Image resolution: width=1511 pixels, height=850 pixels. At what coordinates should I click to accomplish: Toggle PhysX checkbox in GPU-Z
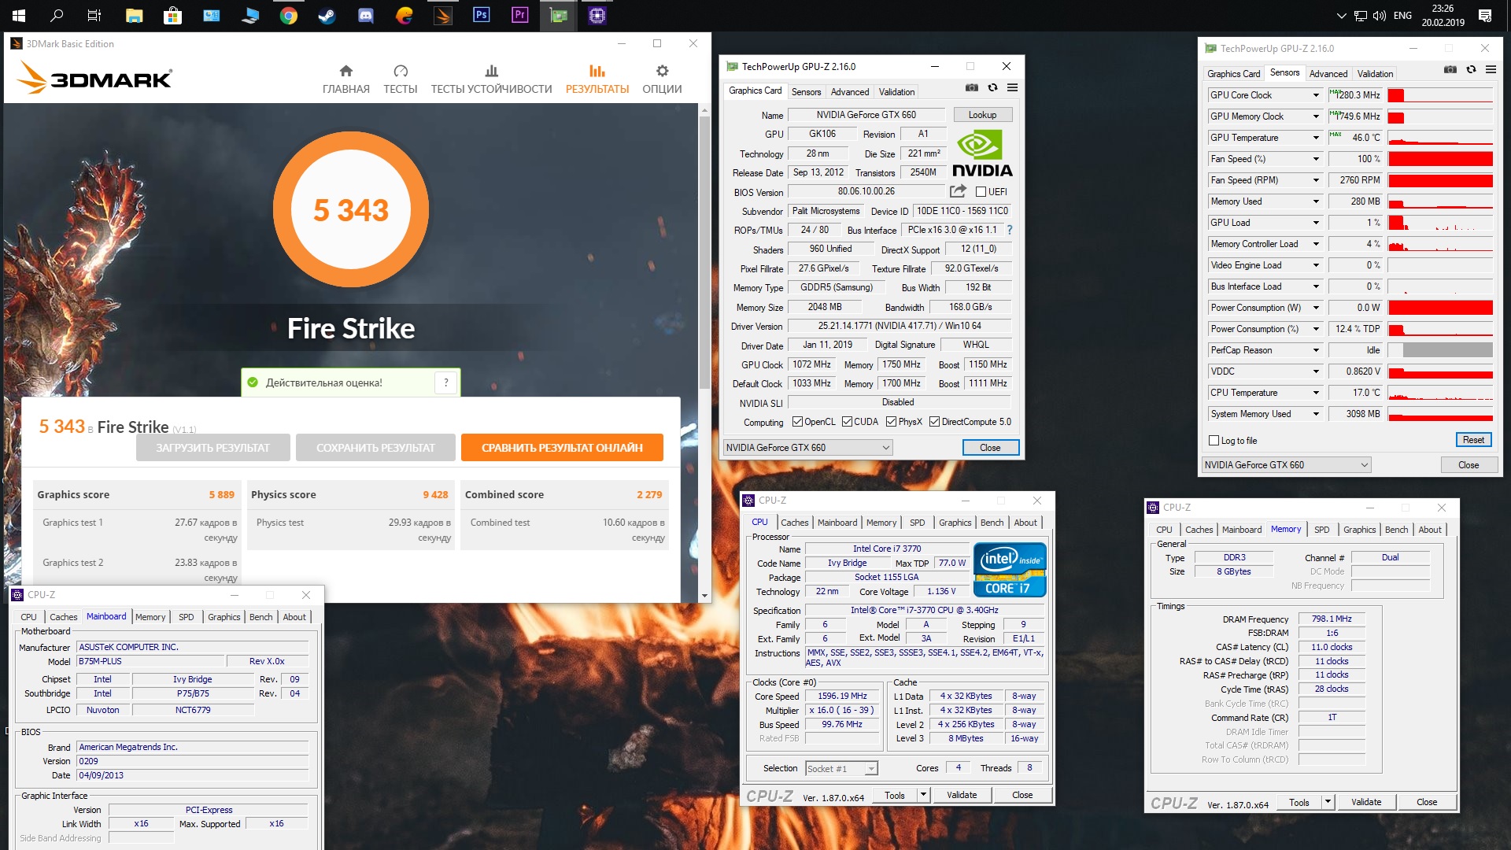(x=891, y=422)
